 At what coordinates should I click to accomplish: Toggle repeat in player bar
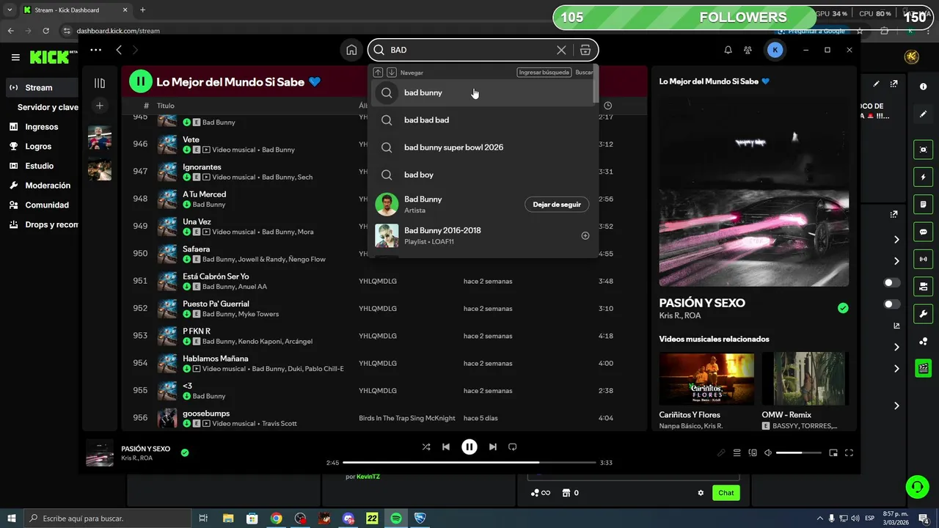pyautogui.click(x=513, y=447)
